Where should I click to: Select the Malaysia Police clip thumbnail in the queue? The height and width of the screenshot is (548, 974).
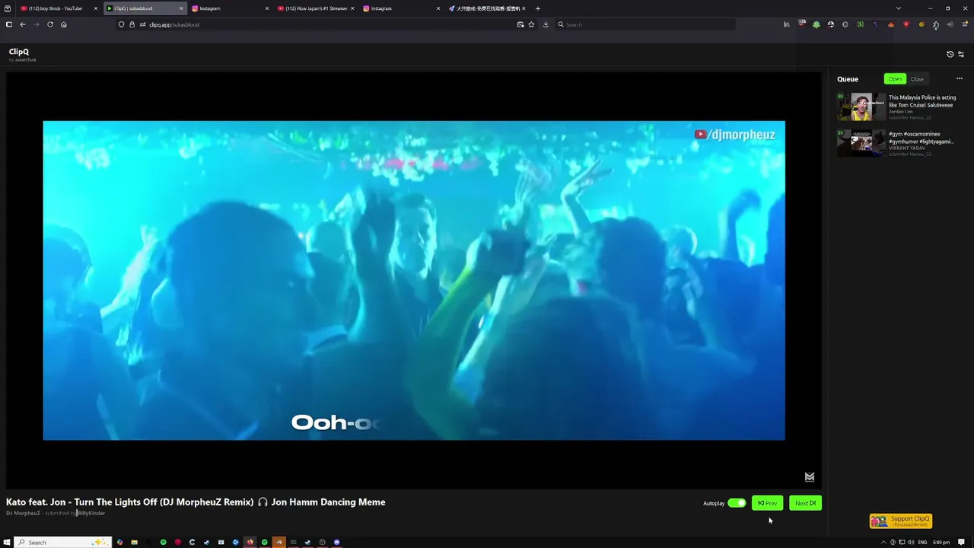861,107
